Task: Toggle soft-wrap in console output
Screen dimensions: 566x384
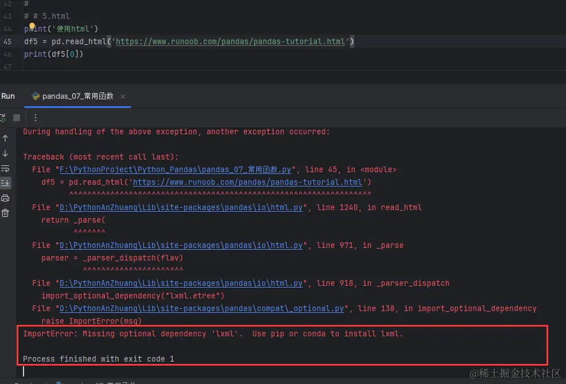Action: pyautogui.click(x=5, y=169)
